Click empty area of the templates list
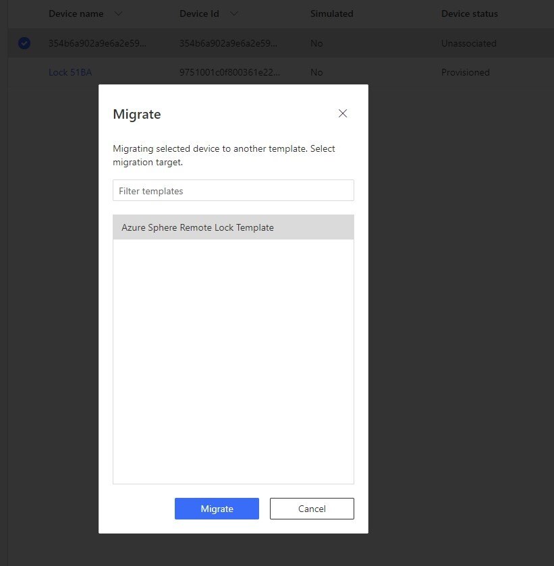 click(x=233, y=361)
